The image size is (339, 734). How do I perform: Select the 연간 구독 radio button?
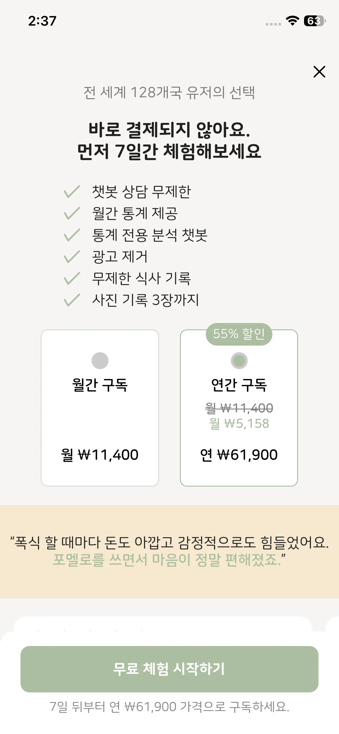[x=239, y=360]
